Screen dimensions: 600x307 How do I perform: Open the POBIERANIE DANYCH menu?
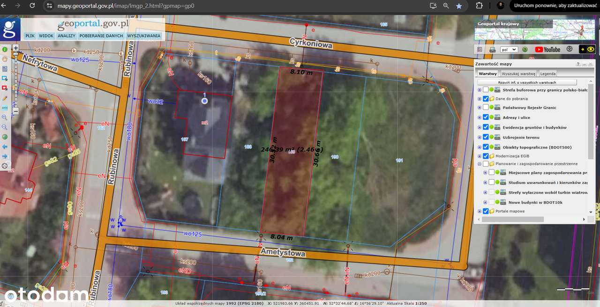pyautogui.click(x=101, y=36)
